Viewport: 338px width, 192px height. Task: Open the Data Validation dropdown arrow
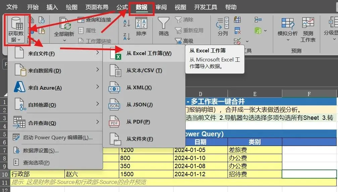(247, 41)
